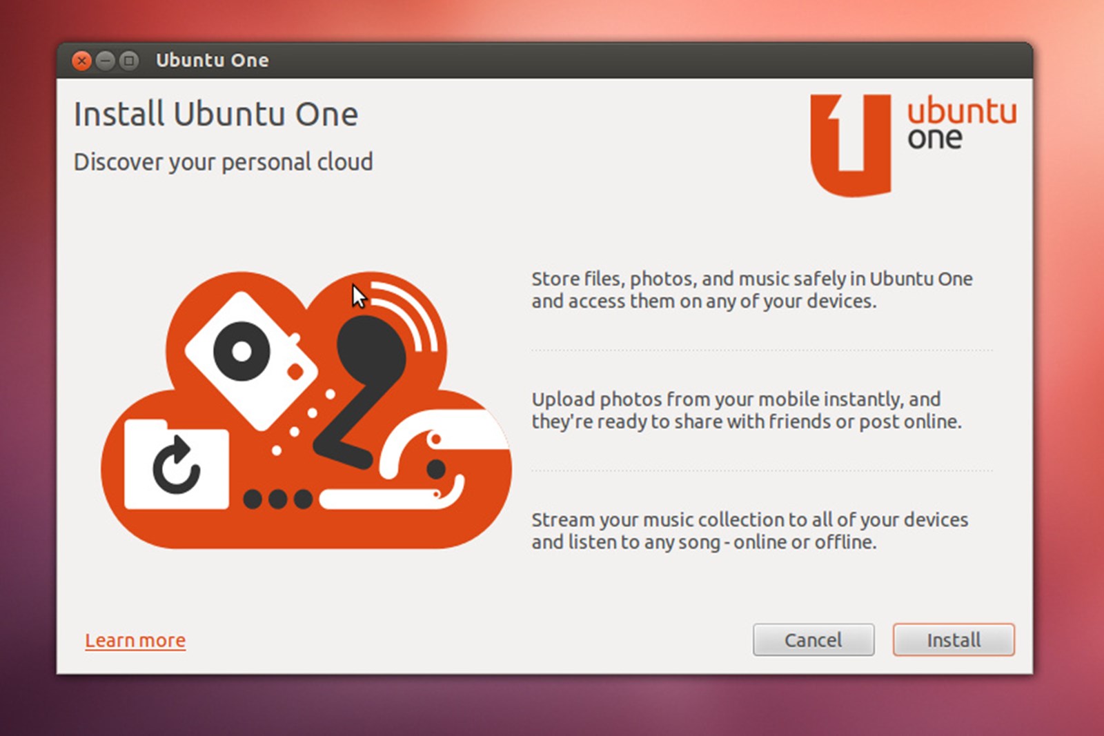Maximize the Ubuntu One window
1104x736 pixels.
click(129, 61)
